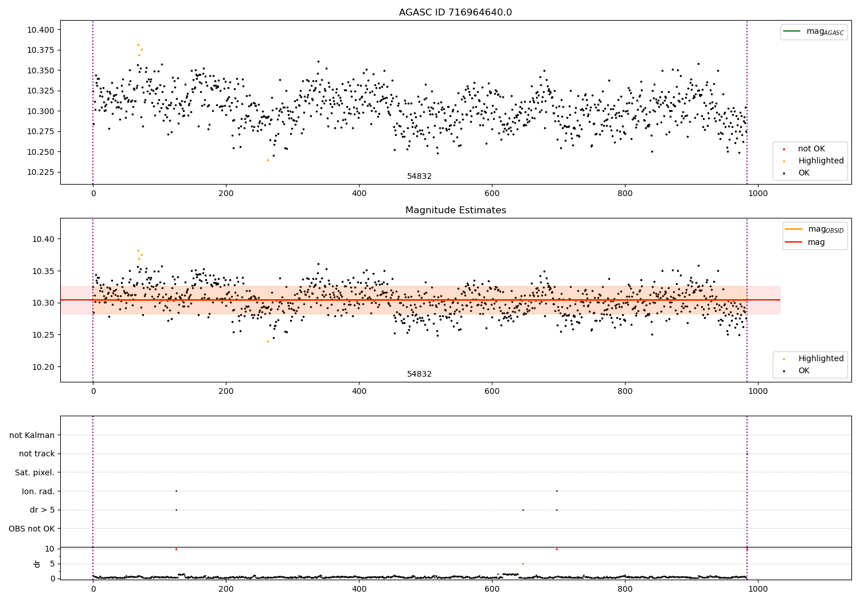860x602 pixels.
Task: Click 'mag OBSID' legend label in middle plot
Action: point(826,229)
